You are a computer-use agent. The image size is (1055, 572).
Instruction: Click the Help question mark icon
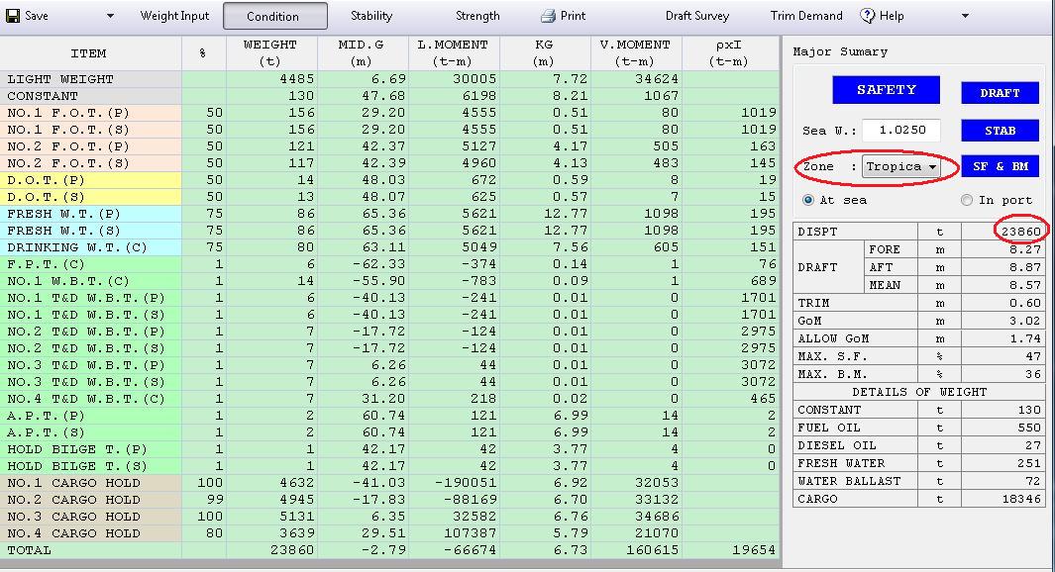pyautogui.click(x=868, y=16)
